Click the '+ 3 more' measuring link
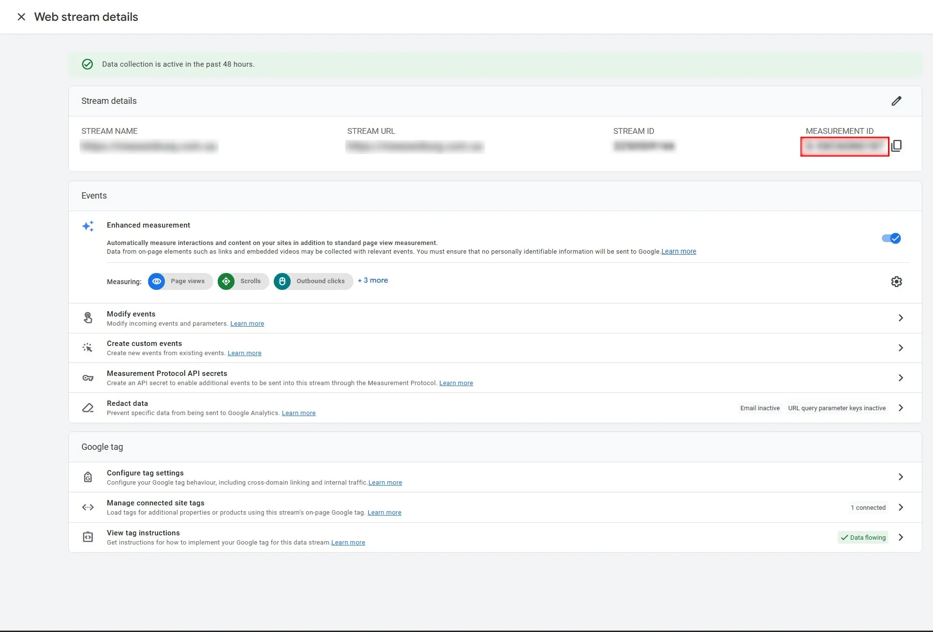The height and width of the screenshot is (632, 933). point(373,280)
